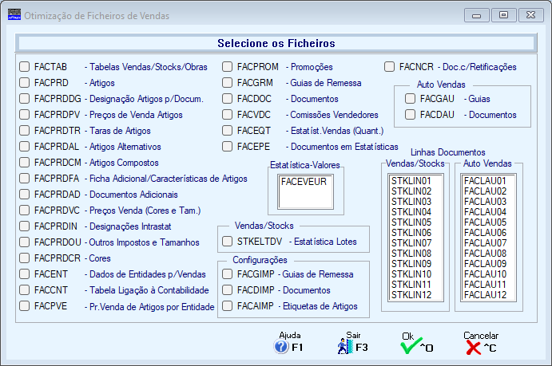The height and width of the screenshot is (366, 552).
Task: Check FACGAU Guias under Auto Vendas
Action: 410,99
